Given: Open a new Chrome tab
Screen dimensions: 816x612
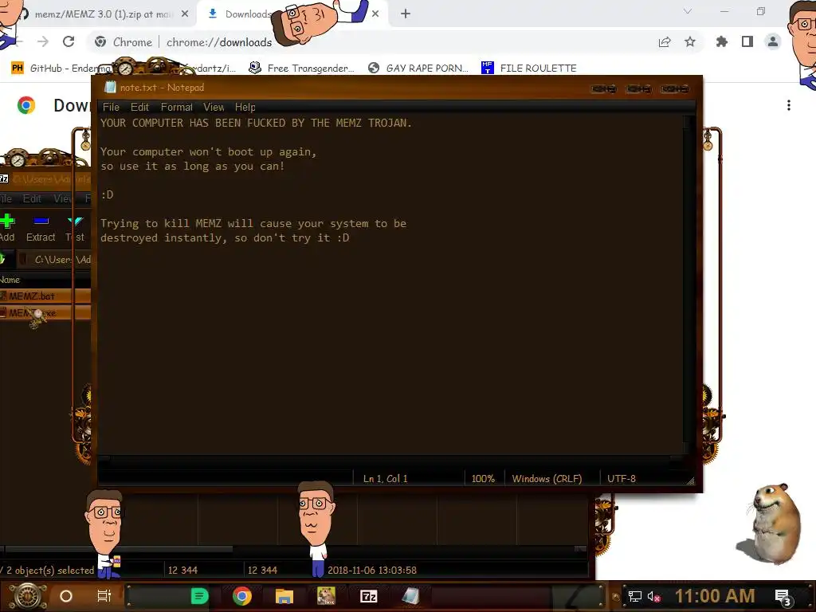Looking at the screenshot, I should click(x=406, y=14).
